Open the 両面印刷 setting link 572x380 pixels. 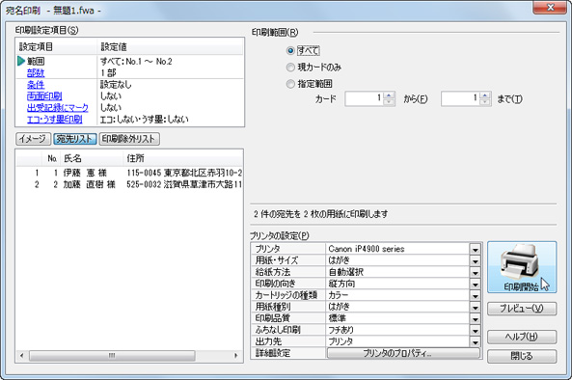[44, 95]
